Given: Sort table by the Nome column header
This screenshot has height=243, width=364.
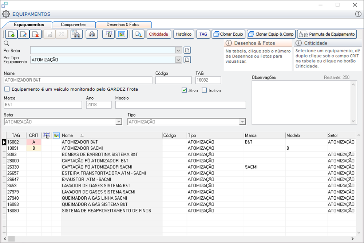Looking at the screenshot, I should [111, 136].
